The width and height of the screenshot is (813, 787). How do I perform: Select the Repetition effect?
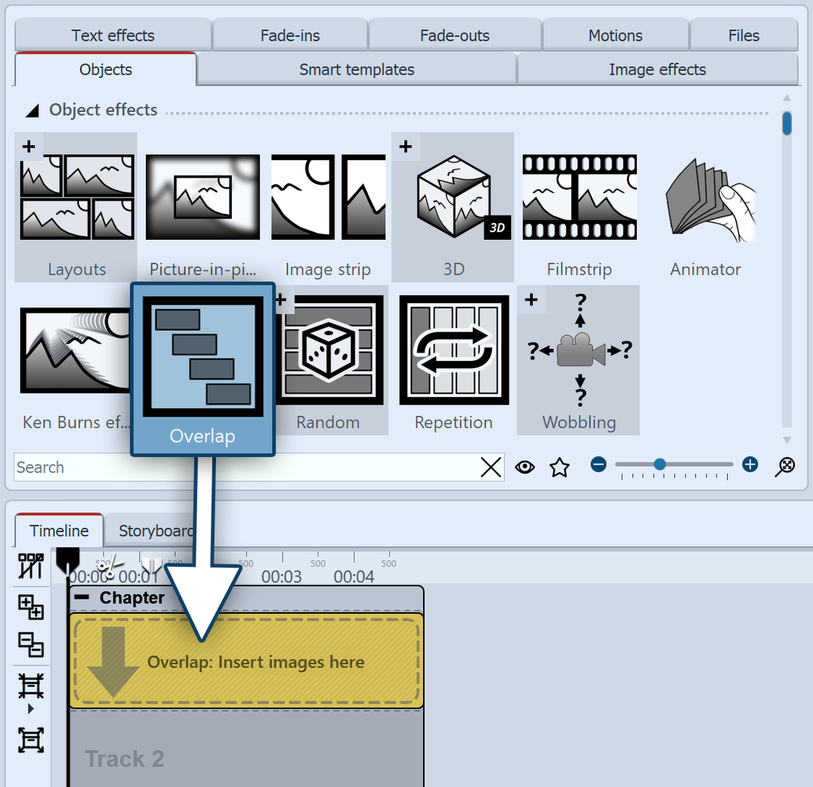coord(453,350)
